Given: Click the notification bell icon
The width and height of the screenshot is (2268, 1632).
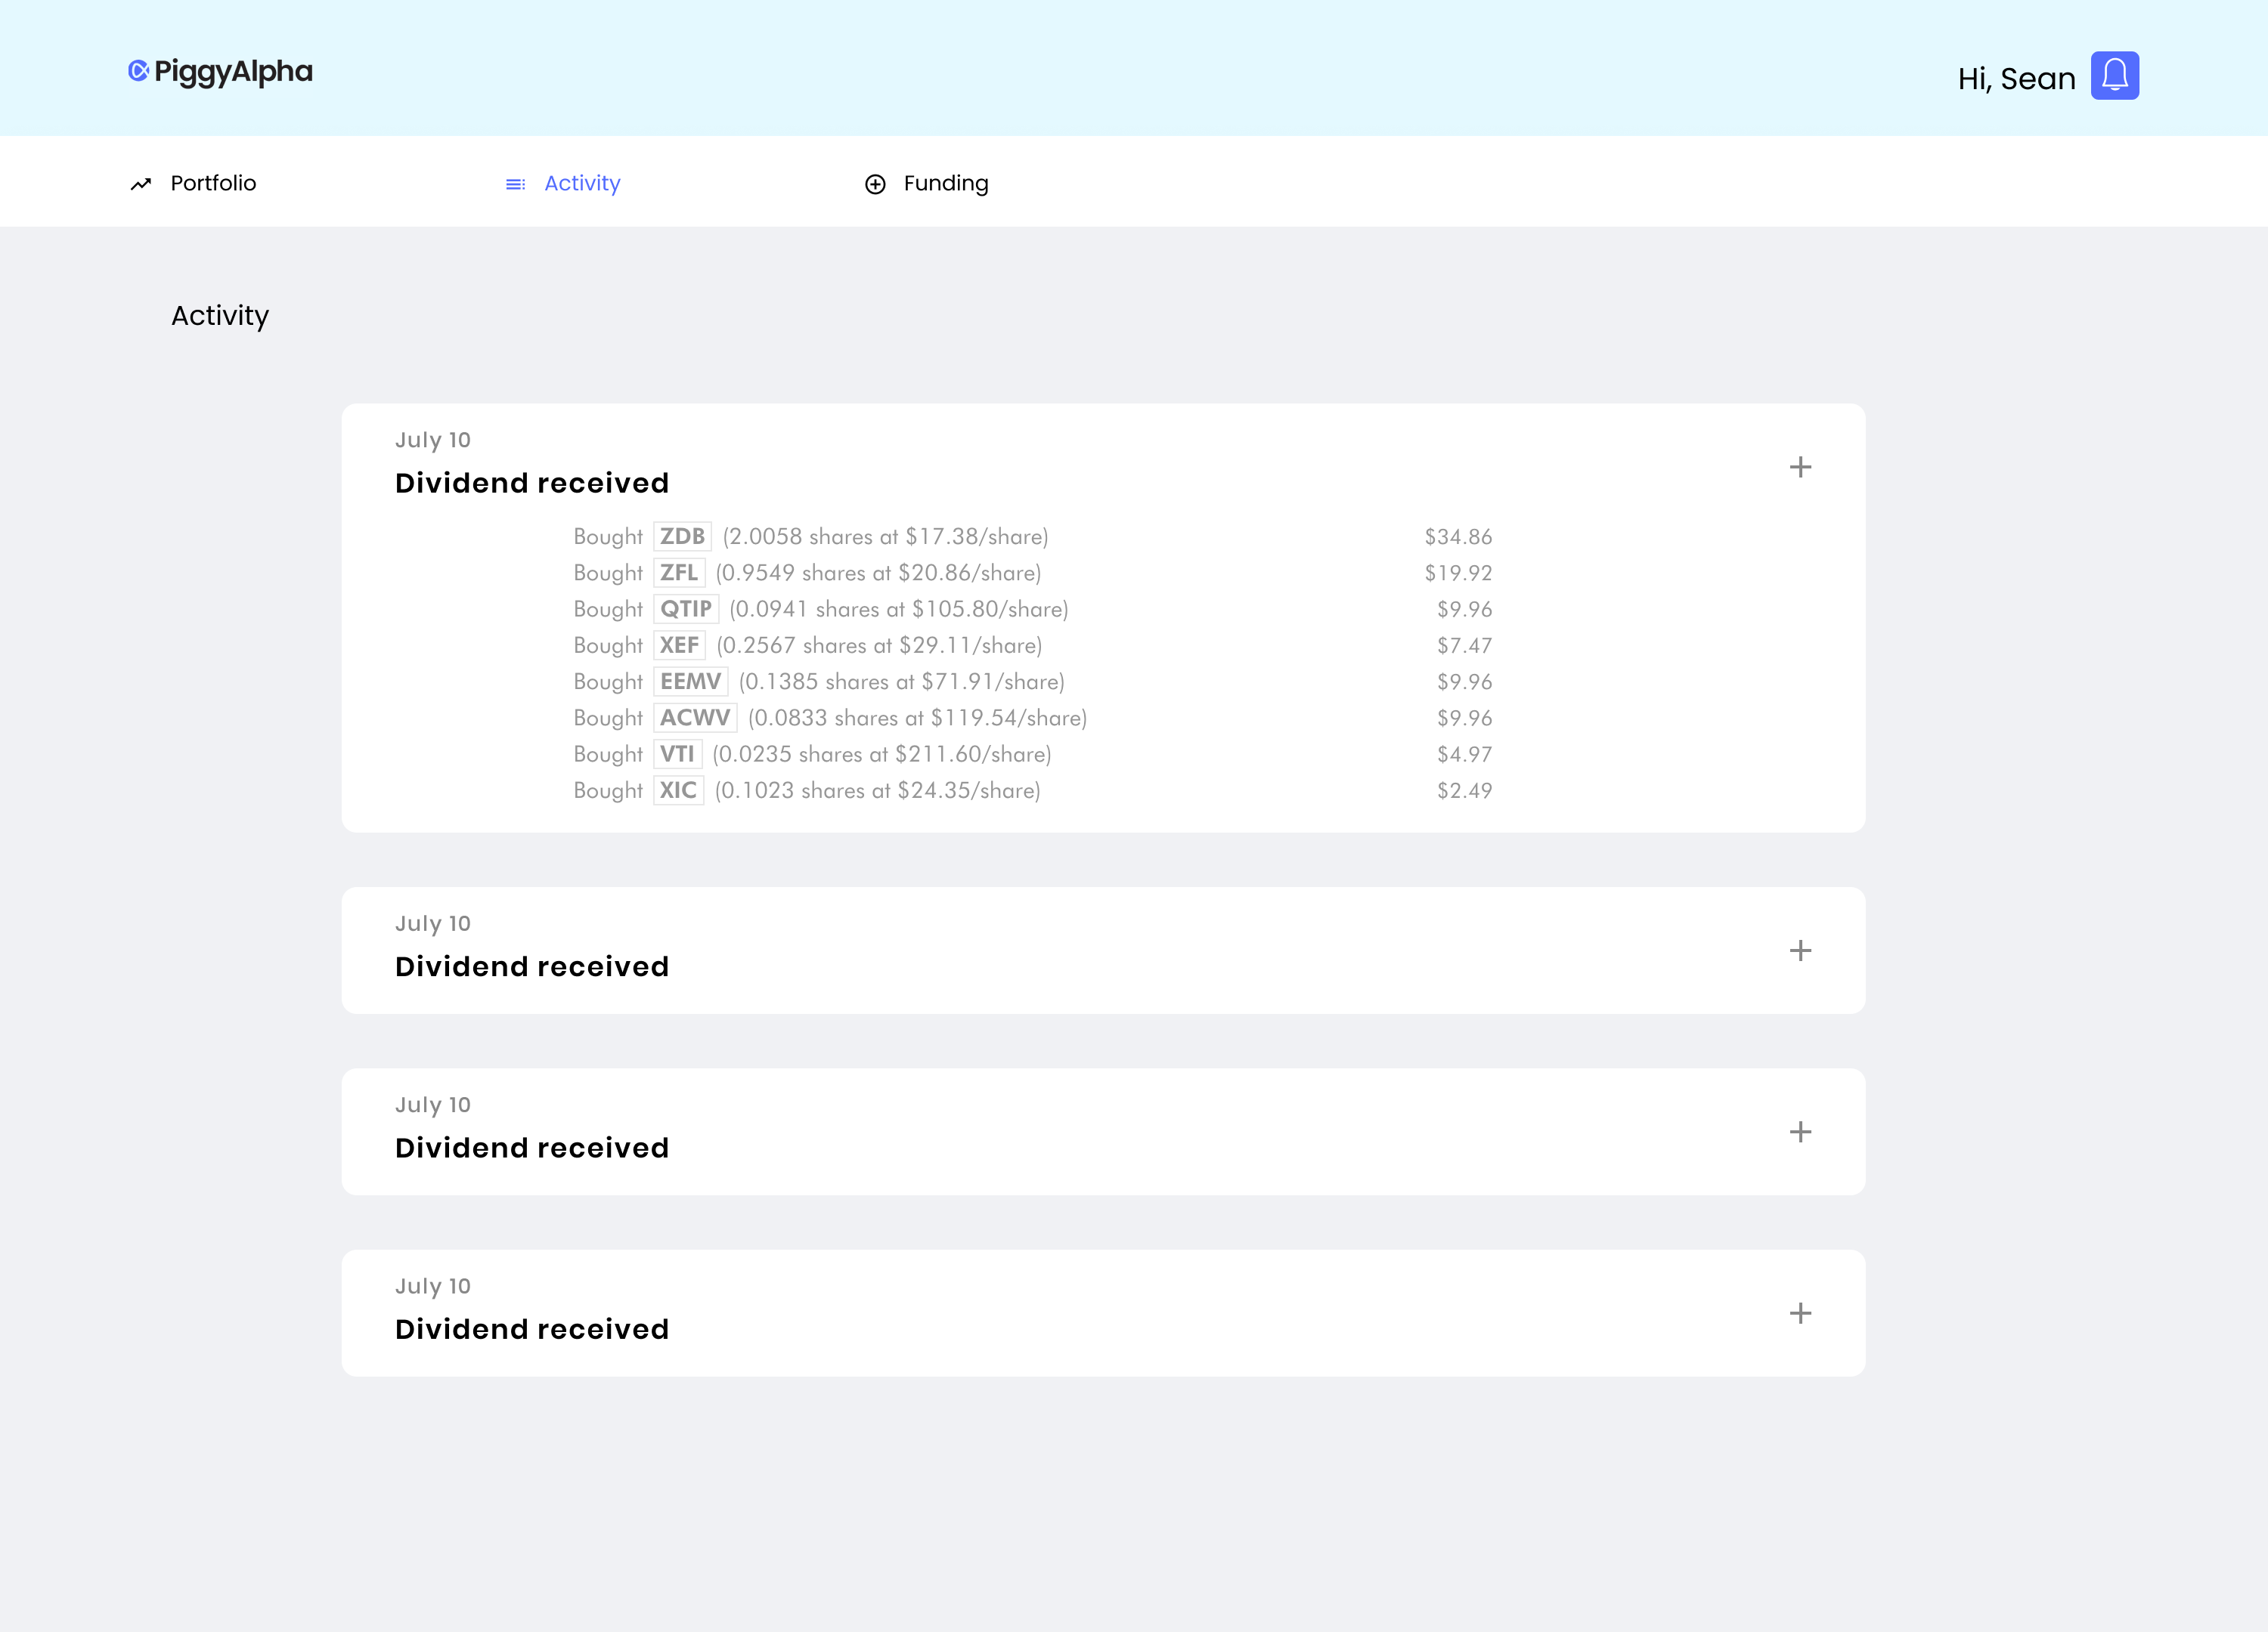Looking at the screenshot, I should point(2114,76).
